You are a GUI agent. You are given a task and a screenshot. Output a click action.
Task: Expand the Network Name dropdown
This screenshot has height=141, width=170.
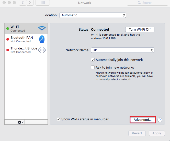tap(123, 50)
